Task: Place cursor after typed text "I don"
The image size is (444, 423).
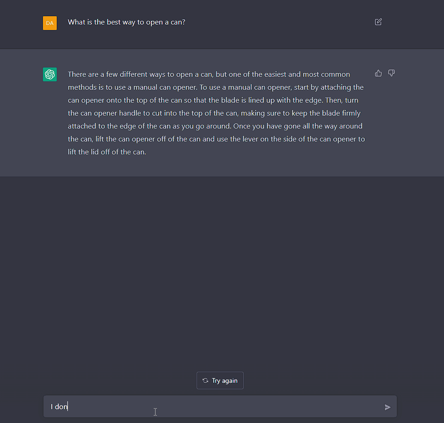Action: tap(68, 407)
